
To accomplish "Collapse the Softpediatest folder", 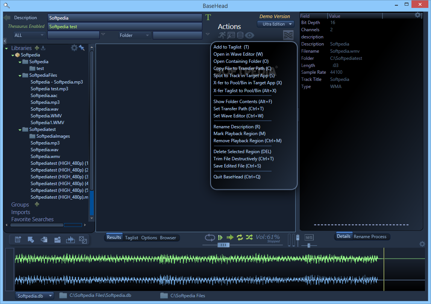I will 20,130.
